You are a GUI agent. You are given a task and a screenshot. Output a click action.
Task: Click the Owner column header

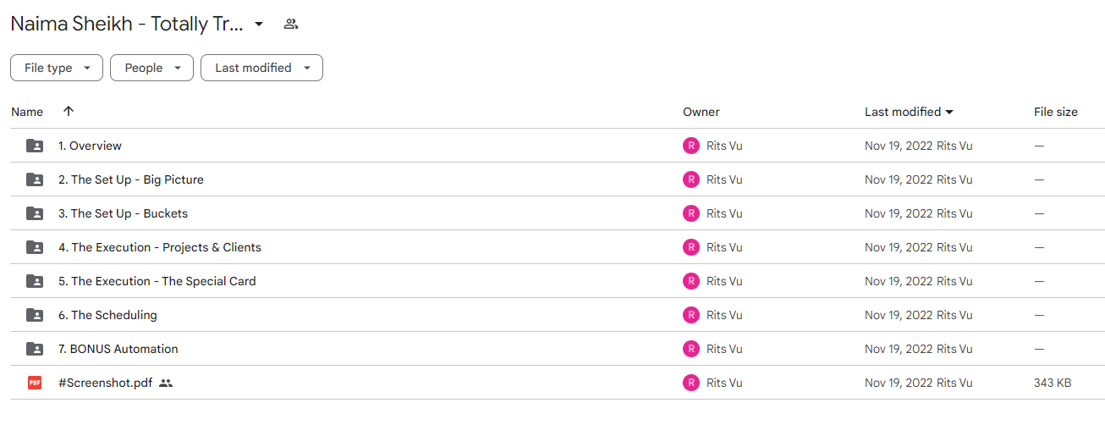(701, 112)
